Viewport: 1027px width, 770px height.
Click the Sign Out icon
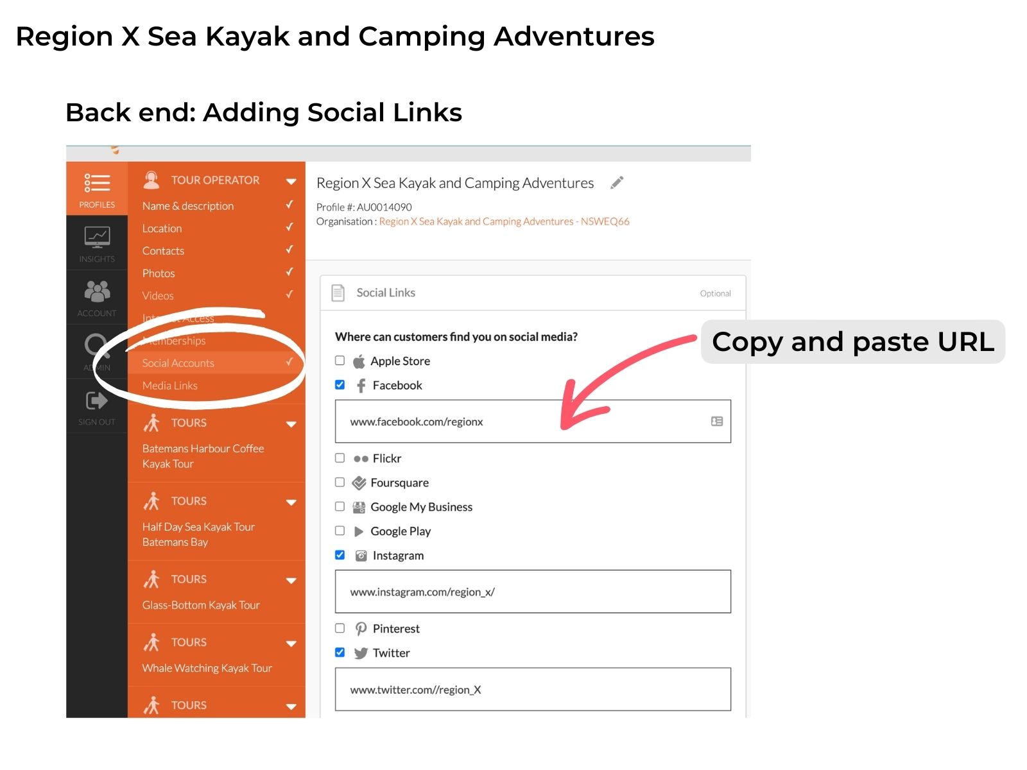coord(97,400)
